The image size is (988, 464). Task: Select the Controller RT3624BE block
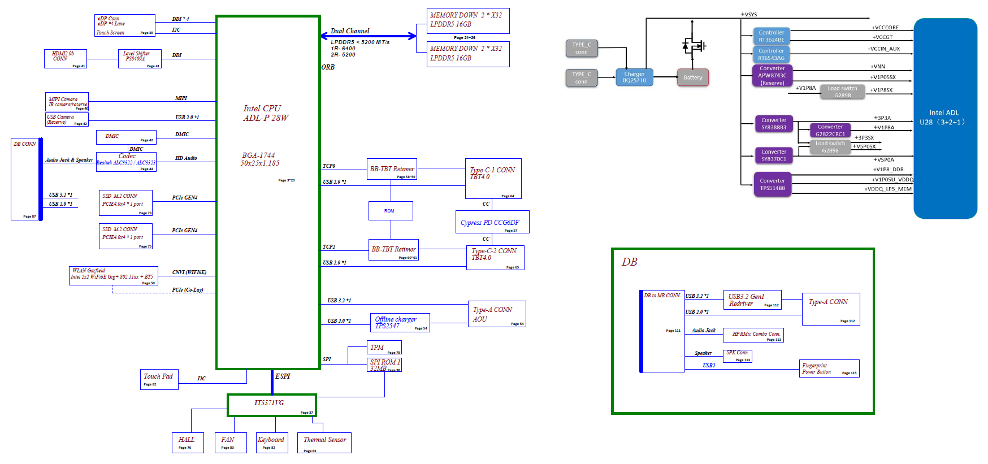(x=772, y=36)
